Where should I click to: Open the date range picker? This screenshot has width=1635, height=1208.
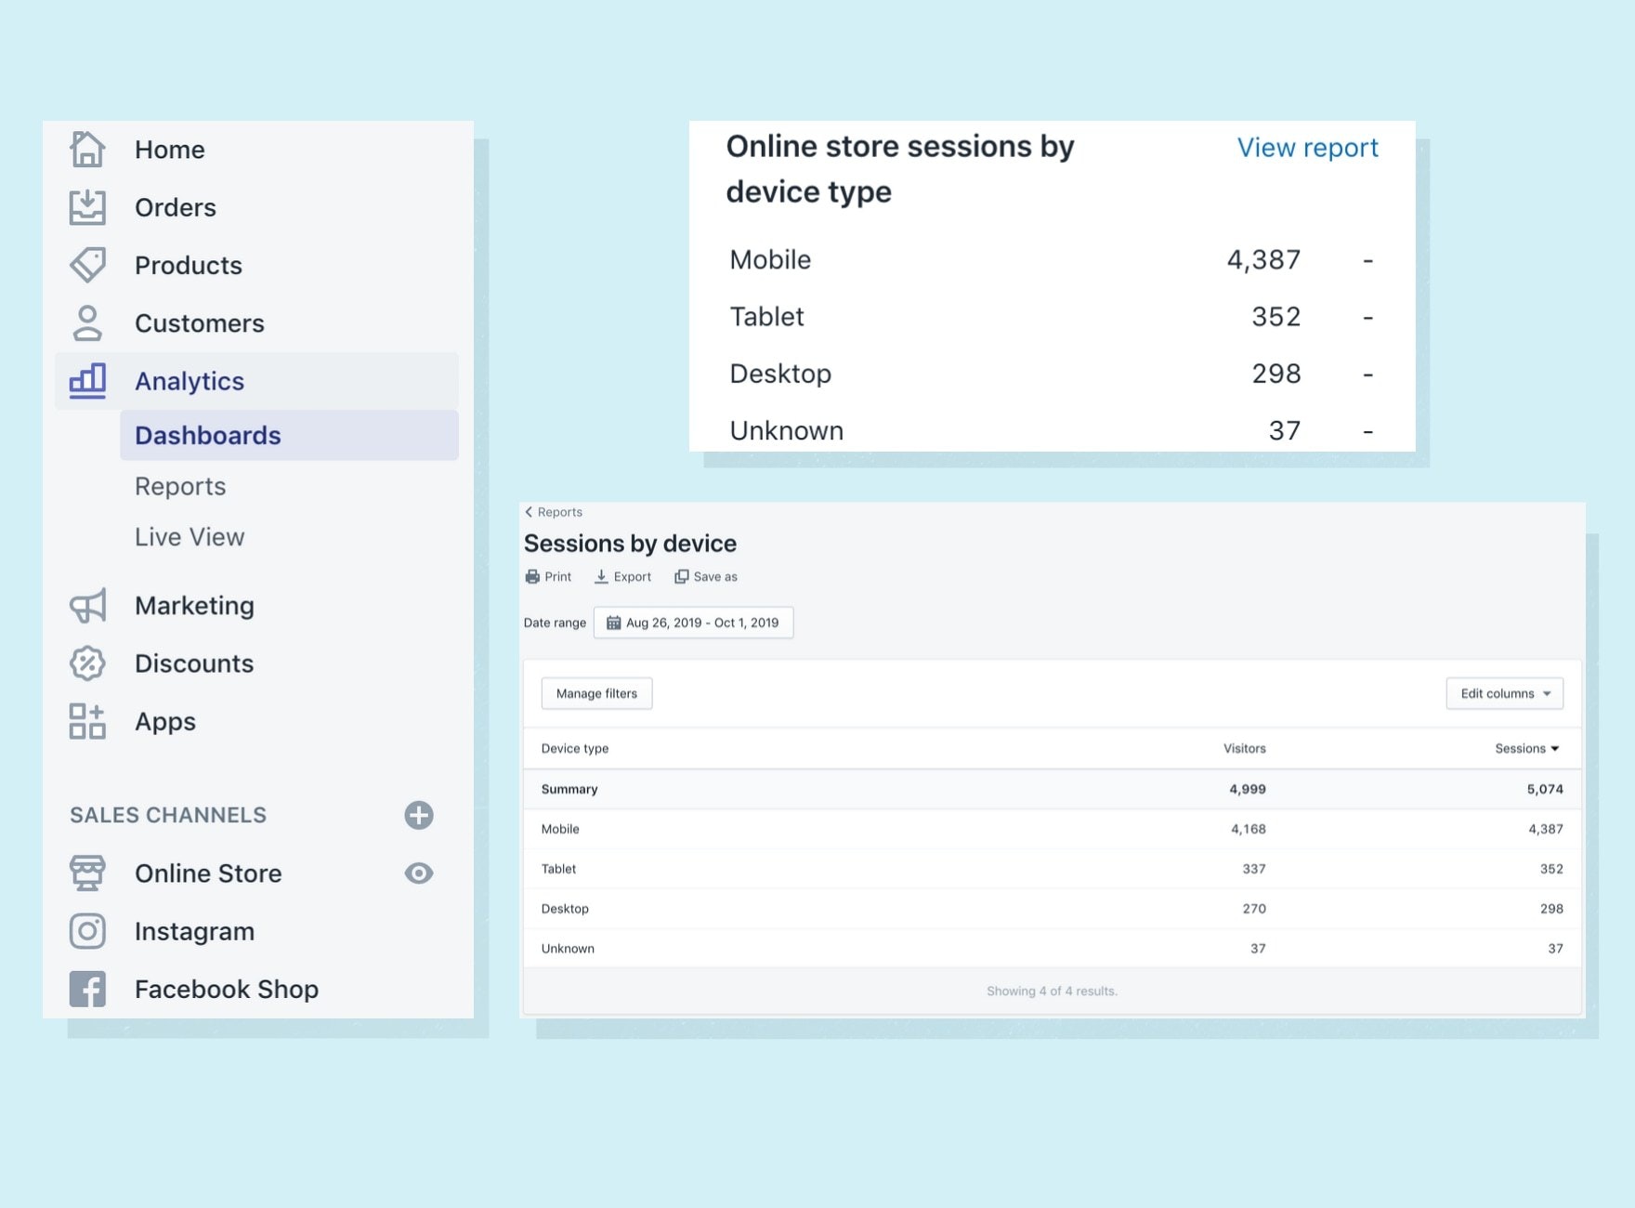pos(693,623)
